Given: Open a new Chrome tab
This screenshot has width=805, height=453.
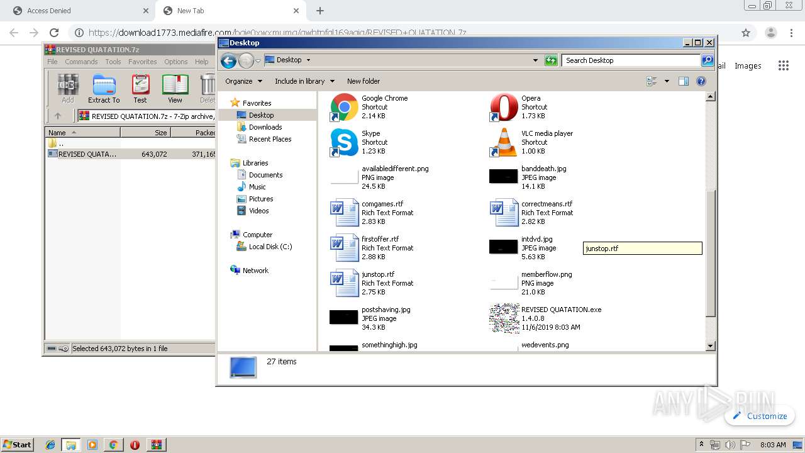Looking at the screenshot, I should coord(320,11).
